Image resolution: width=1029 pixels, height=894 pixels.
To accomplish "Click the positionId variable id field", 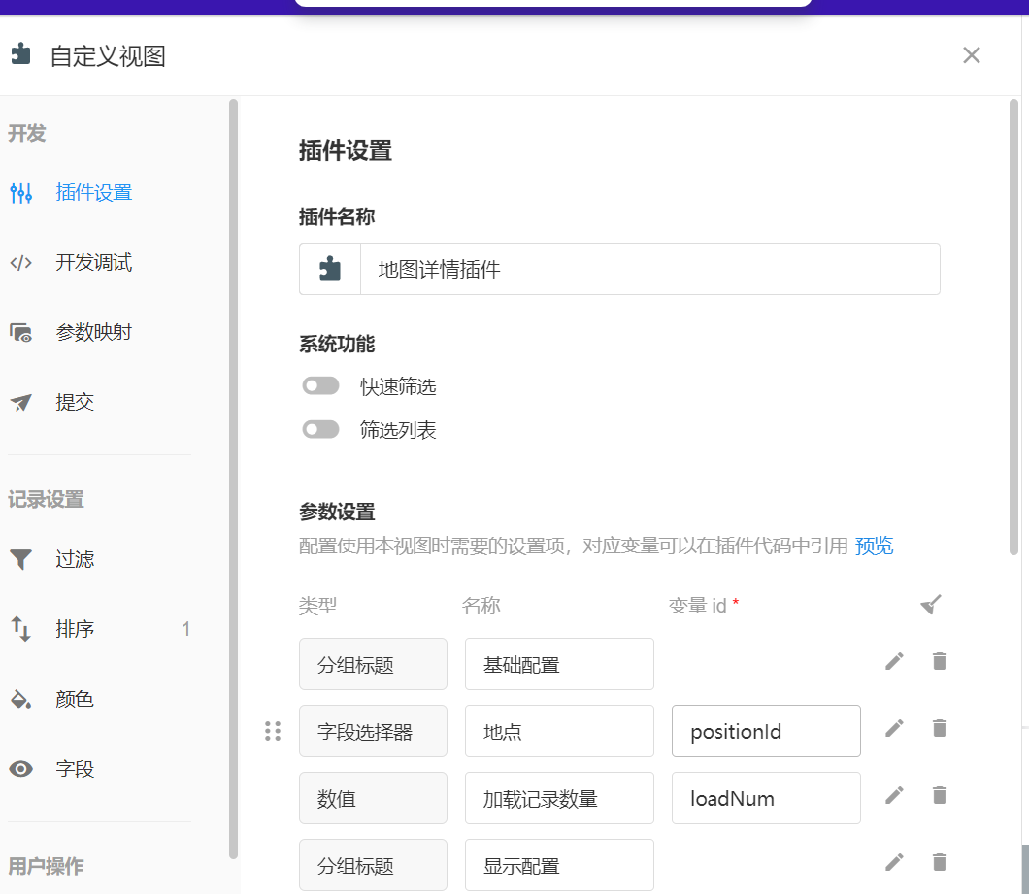I will (765, 731).
